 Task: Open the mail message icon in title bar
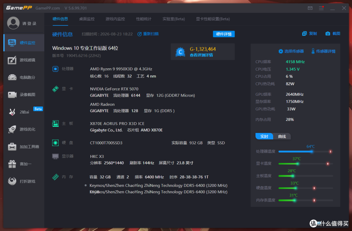[x=310, y=8]
